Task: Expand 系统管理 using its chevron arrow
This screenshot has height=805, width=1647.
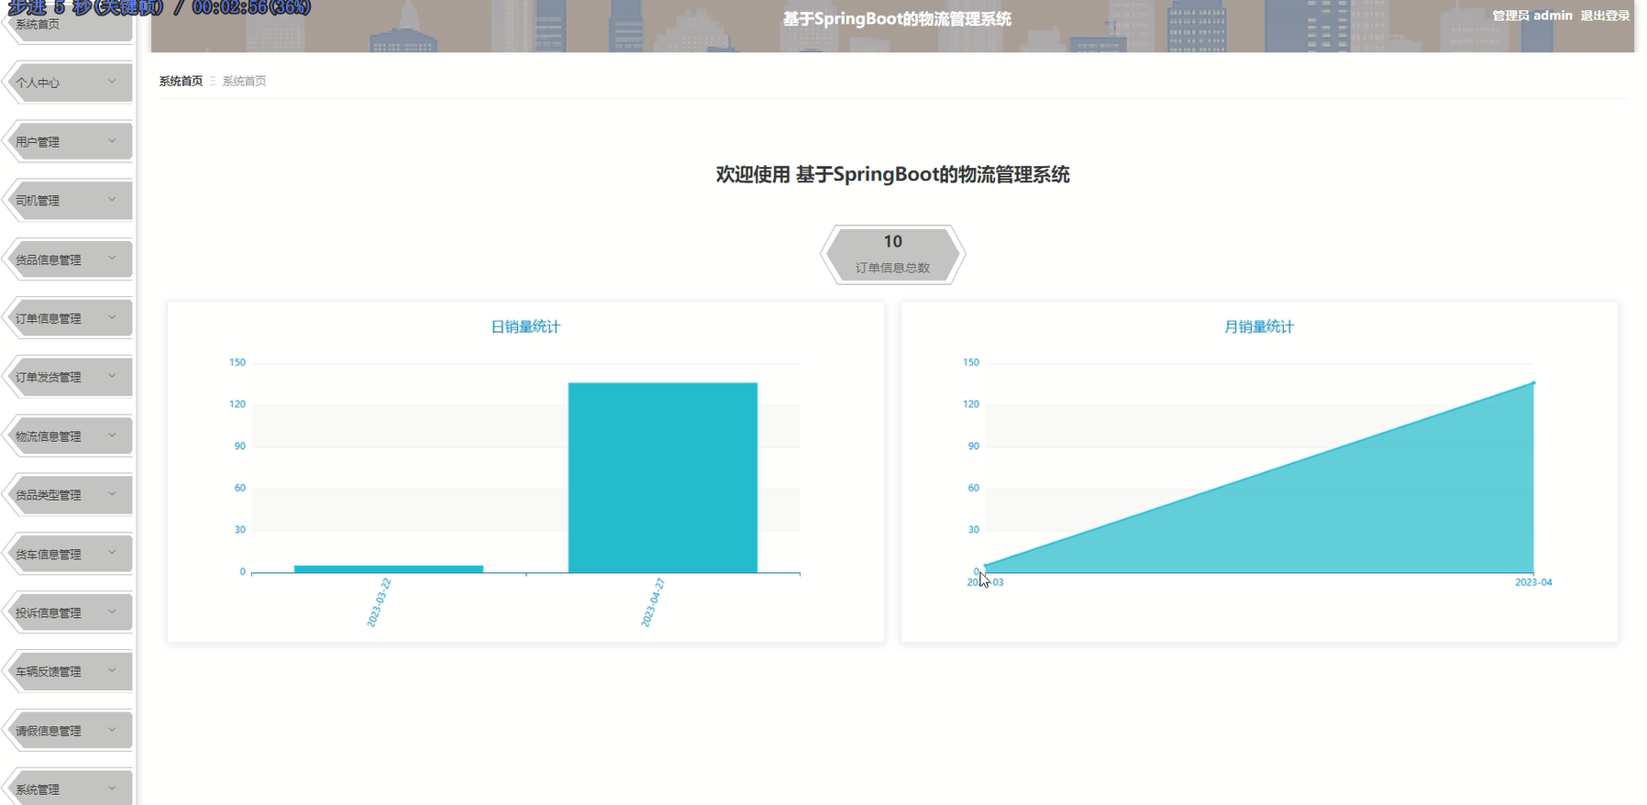Action: (x=112, y=788)
